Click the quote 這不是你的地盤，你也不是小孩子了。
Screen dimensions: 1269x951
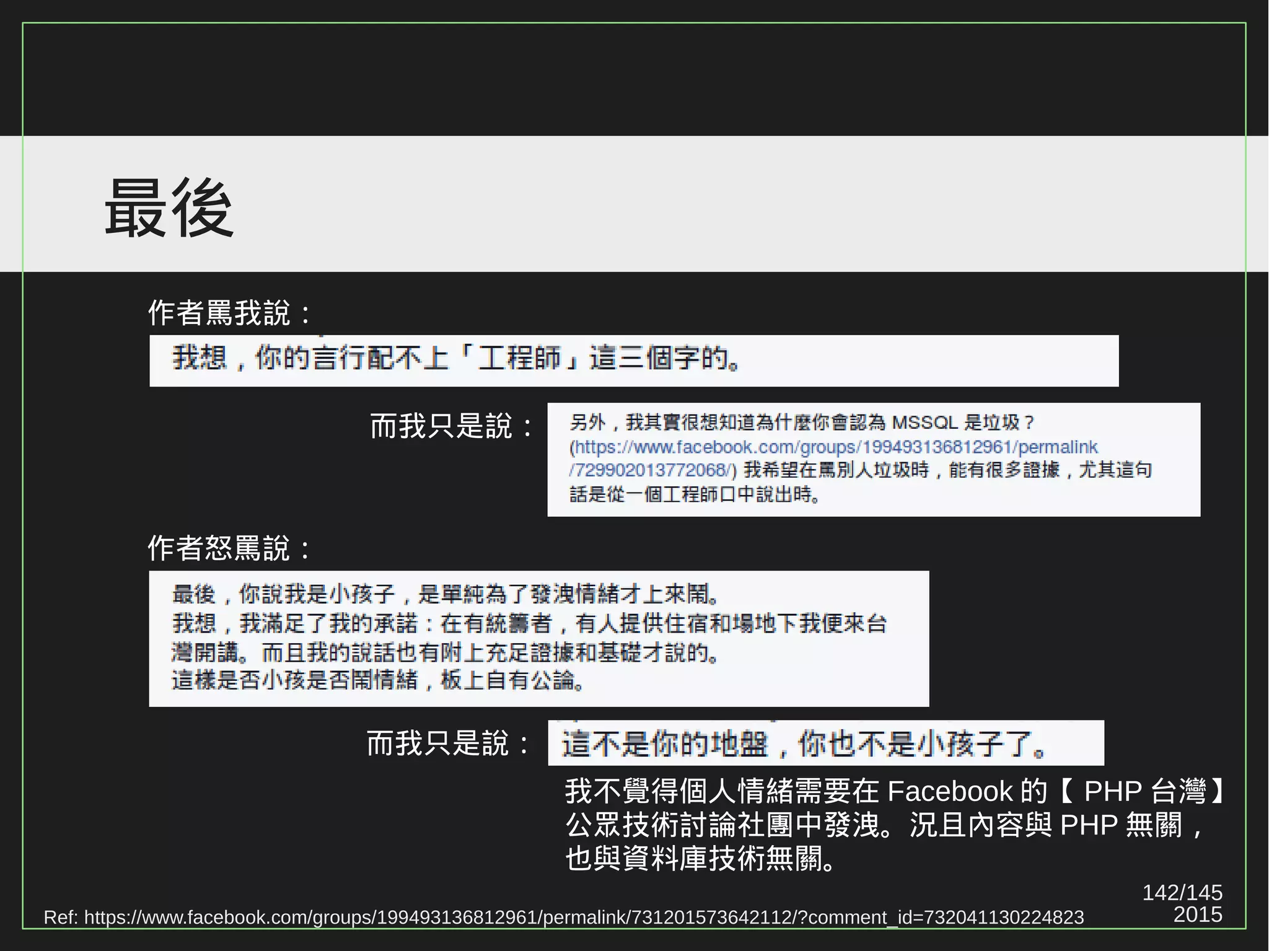[x=804, y=744]
